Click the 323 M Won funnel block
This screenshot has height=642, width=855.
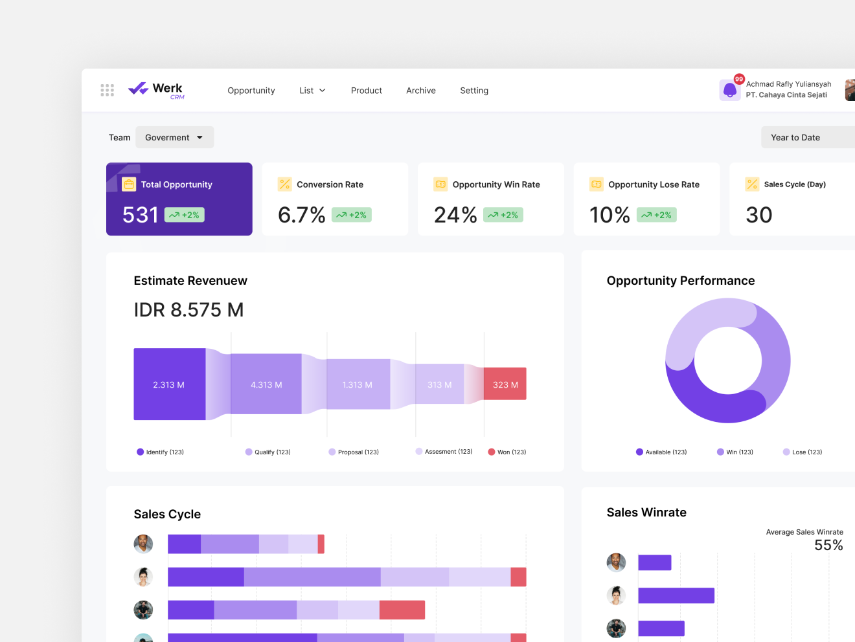point(505,384)
